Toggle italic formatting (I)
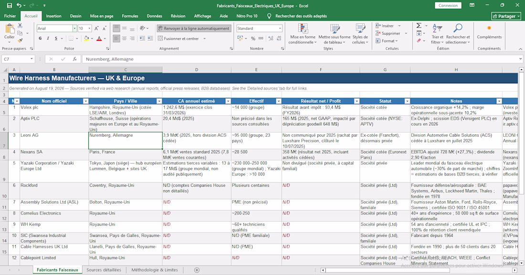The width and height of the screenshot is (525, 275). tap(48, 39)
